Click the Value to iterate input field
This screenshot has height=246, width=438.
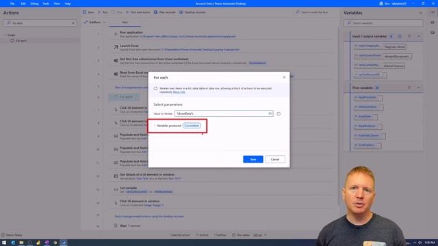click(224, 113)
